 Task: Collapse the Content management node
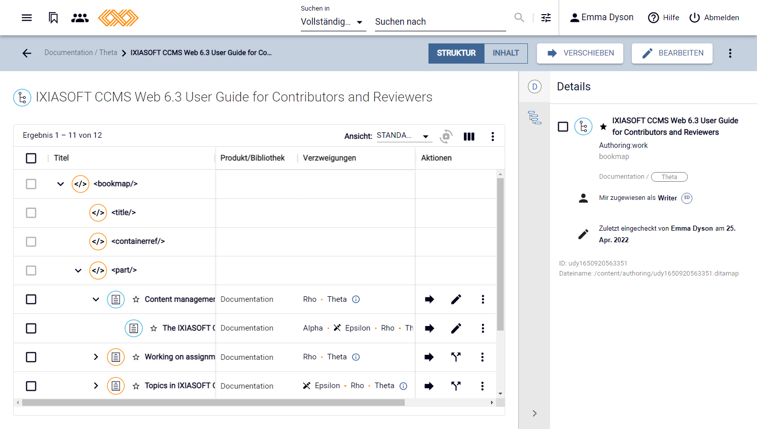tap(96, 299)
